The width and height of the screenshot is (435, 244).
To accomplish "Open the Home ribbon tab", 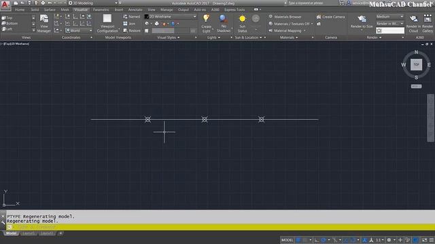I will (x=20, y=9).
